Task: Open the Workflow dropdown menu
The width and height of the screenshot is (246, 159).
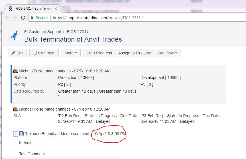Action: pos(167,53)
